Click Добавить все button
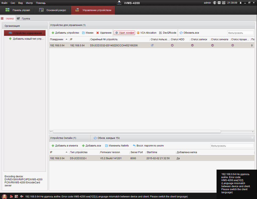The image size is (257, 199). (x=91, y=146)
